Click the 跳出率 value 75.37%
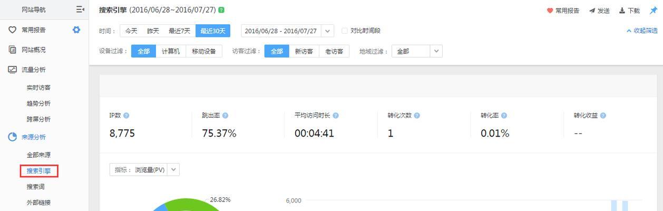Image resolution: width=663 pixels, height=211 pixels. [x=219, y=133]
